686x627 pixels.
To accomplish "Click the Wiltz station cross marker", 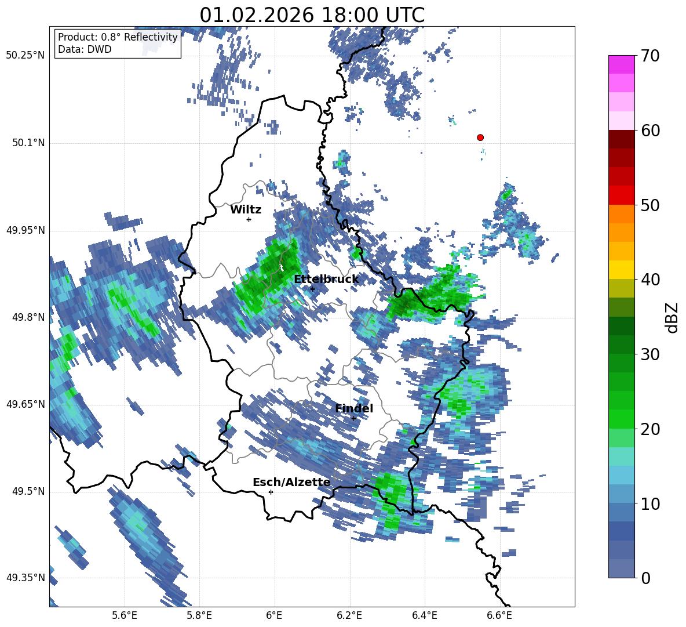I will coord(249,219).
